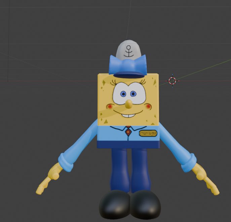This screenshot has height=222, width=231.
Task: Select the dark blue hat brim
Action: point(128,75)
